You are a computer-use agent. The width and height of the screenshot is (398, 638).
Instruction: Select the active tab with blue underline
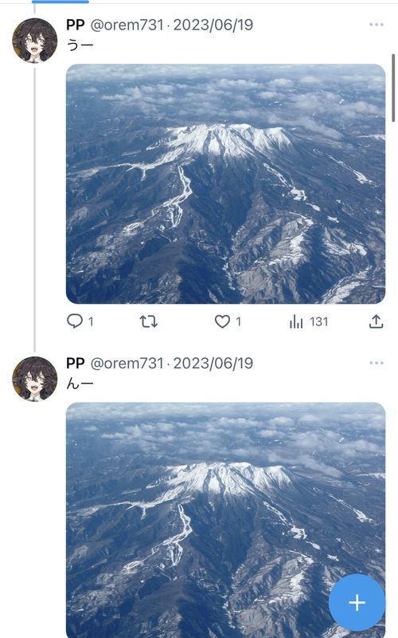point(60,2)
